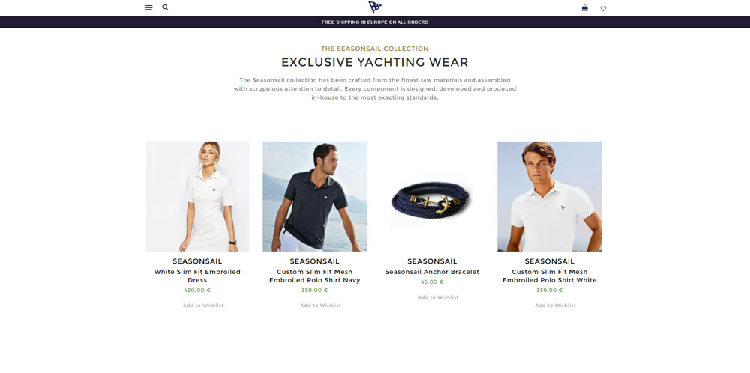Open the shopping bag icon
The height and width of the screenshot is (373, 750).
[584, 7]
